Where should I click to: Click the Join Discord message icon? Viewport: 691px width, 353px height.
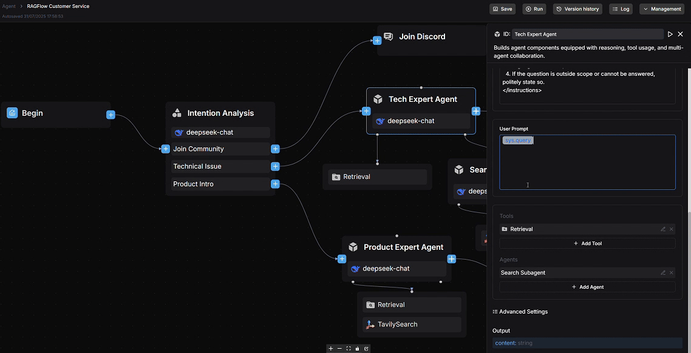388,36
